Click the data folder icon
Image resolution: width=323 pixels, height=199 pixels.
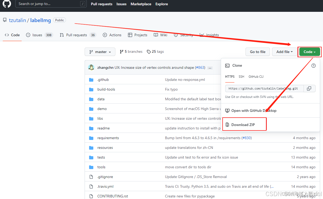[91, 99]
